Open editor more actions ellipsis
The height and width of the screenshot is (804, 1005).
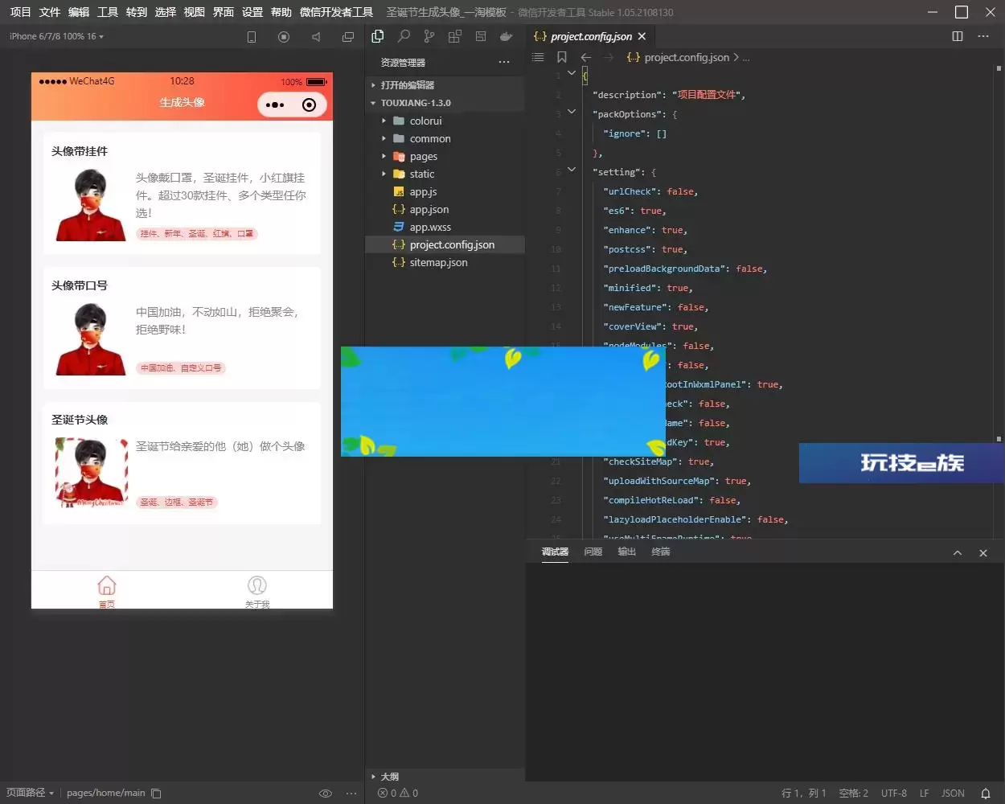pos(983,36)
